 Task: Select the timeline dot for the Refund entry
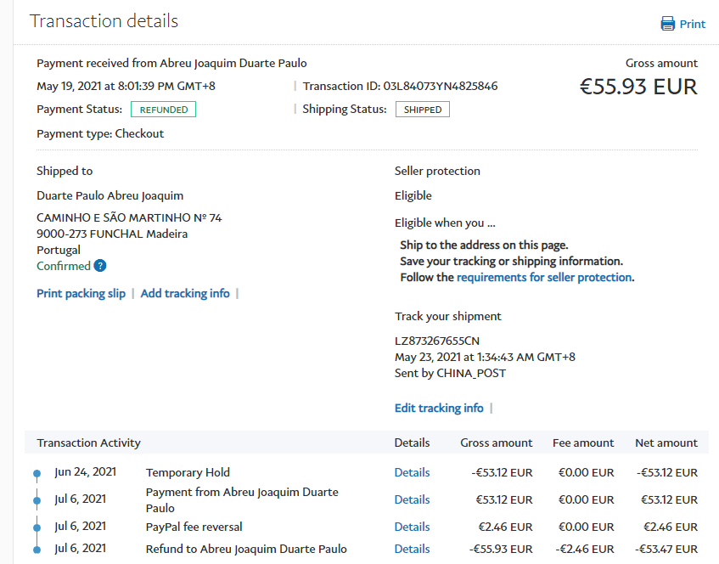point(37,550)
